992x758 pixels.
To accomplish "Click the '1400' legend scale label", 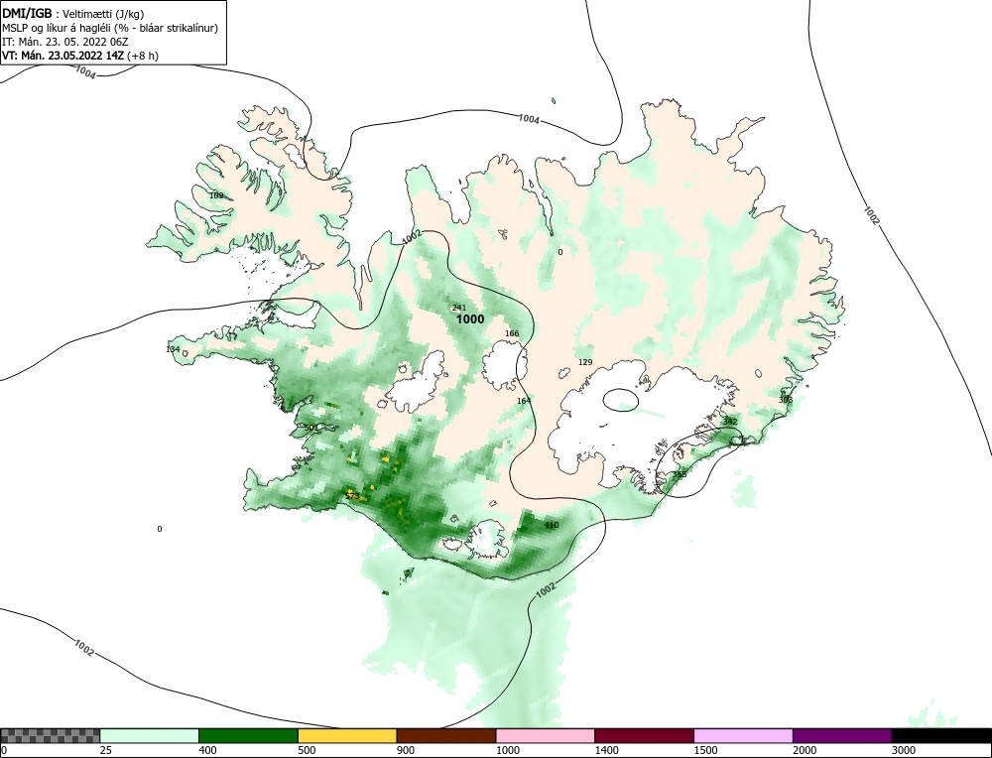I will point(606,750).
